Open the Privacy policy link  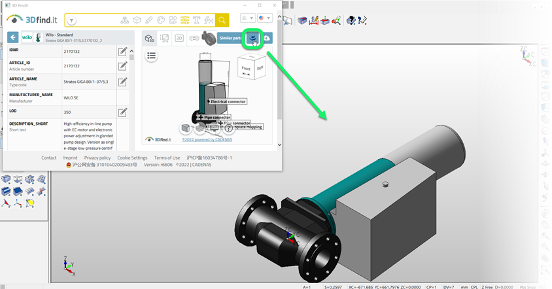point(97,158)
